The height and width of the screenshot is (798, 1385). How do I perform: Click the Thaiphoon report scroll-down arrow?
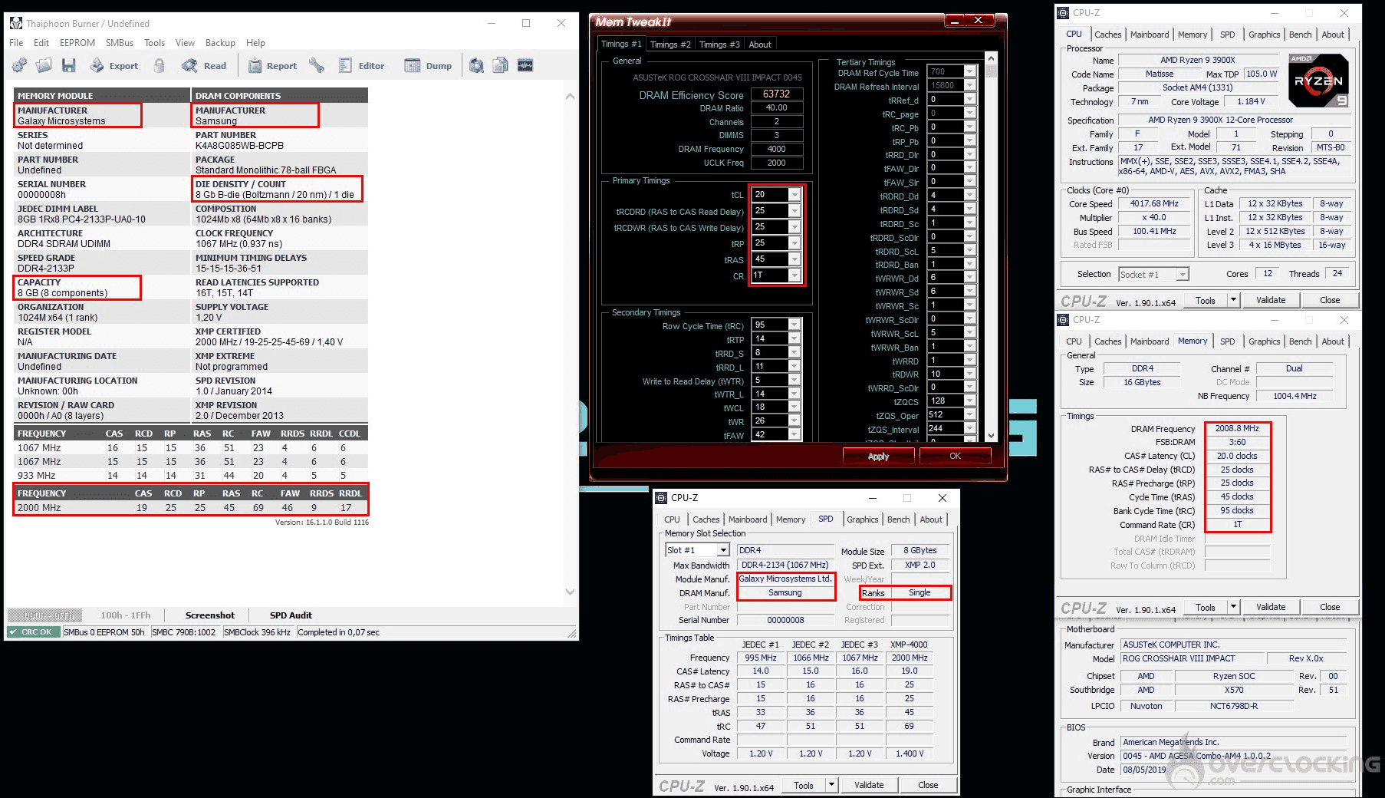click(x=570, y=592)
